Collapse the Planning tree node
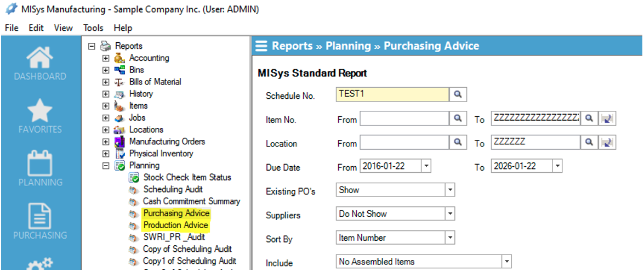The width and height of the screenshot is (644, 271). tap(106, 166)
